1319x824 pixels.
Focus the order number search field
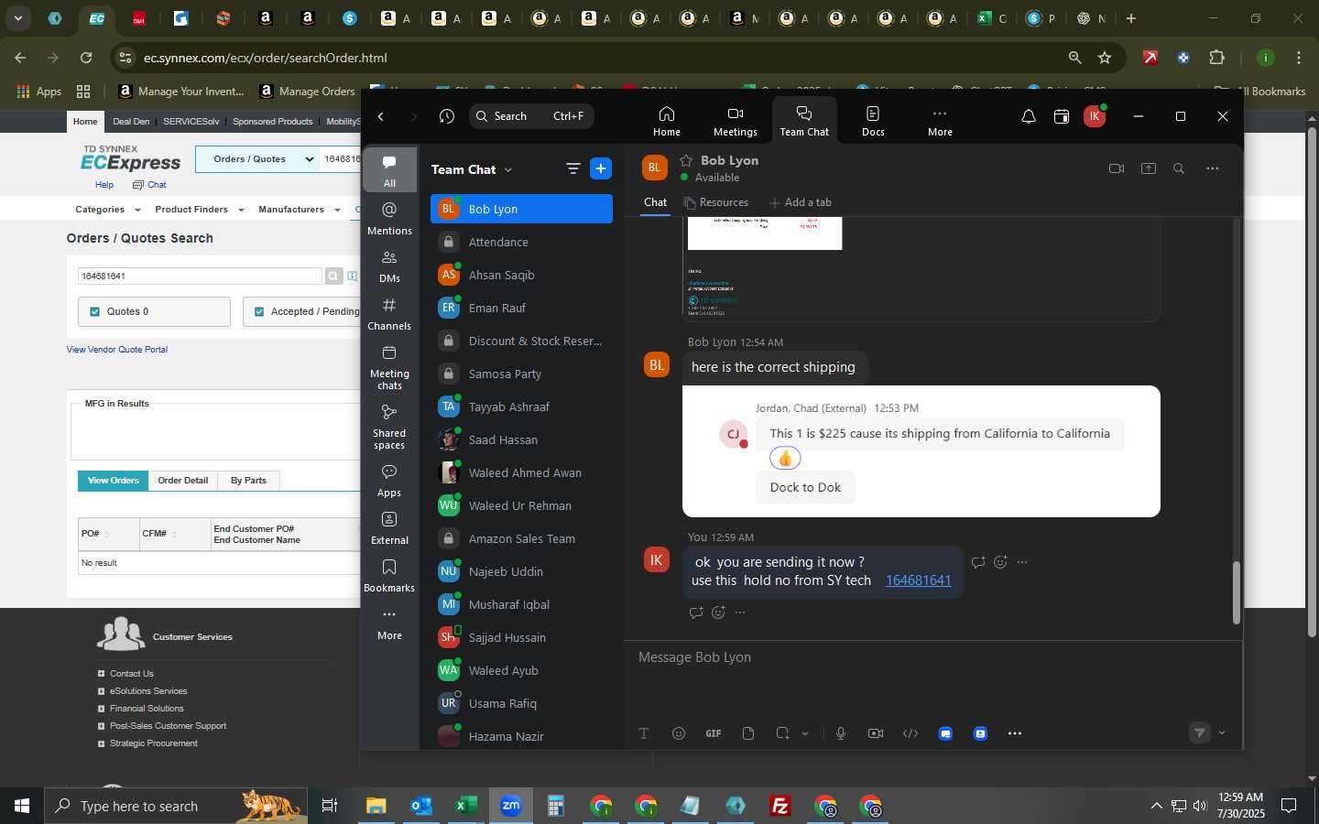(200, 276)
